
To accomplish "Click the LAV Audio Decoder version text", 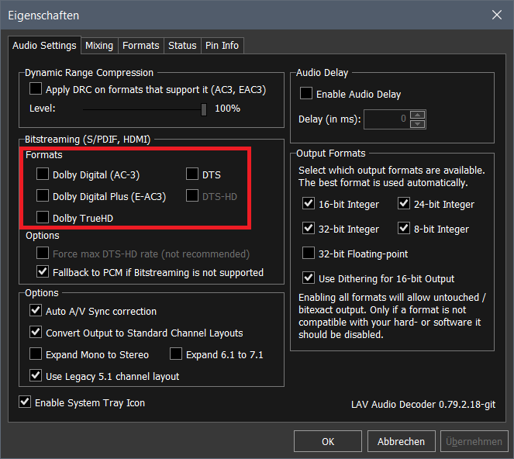I will [x=423, y=405].
